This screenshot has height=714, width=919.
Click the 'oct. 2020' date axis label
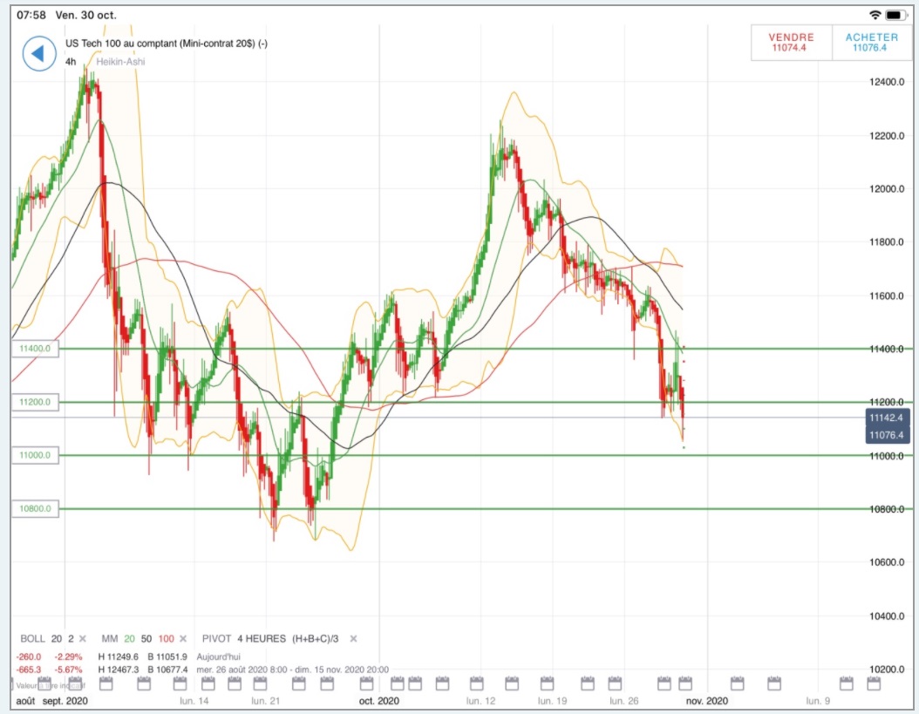pyautogui.click(x=378, y=701)
